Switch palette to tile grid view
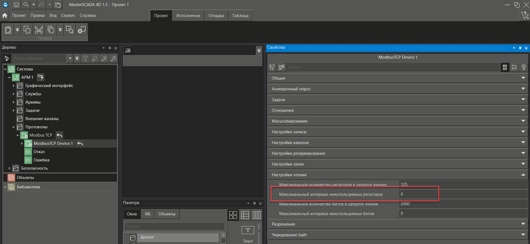Viewport: 530px width, 244px height. (233, 215)
